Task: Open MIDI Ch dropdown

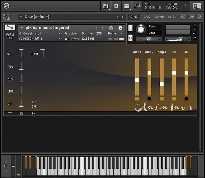Action: click(59, 39)
